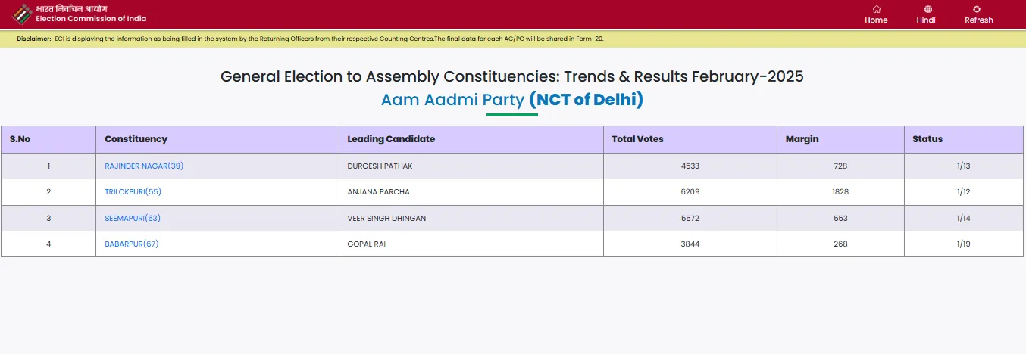
Task: Select the DURGESH PATHAK candidate cell
Action: click(380, 166)
